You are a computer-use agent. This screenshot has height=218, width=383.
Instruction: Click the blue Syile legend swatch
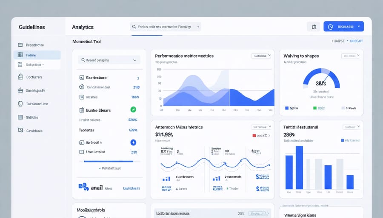[x=287, y=108]
